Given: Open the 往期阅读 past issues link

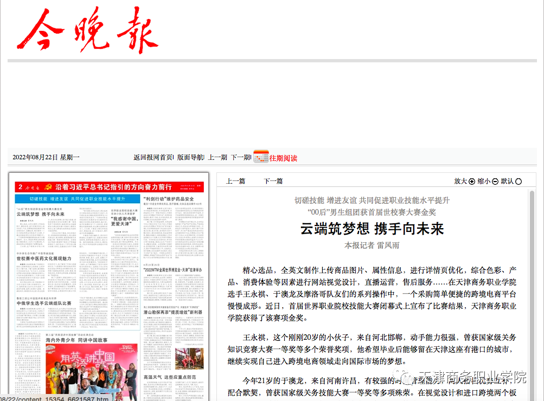Looking at the screenshot, I should click(283, 158).
